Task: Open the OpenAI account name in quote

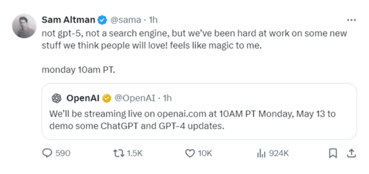Action: tap(83, 98)
